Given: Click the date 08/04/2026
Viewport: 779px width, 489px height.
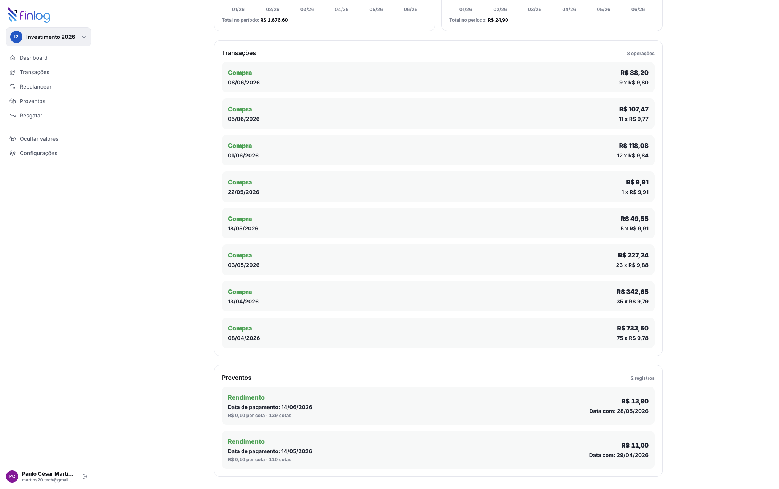Looking at the screenshot, I should [244, 338].
